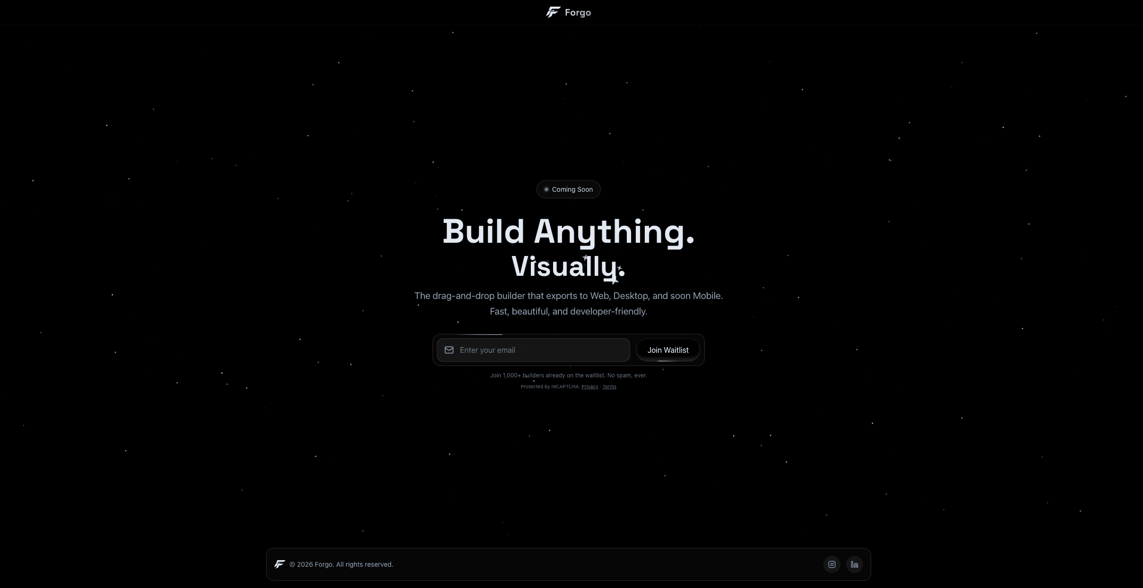Click the Fast, beautiful, developer-friendly text line
The height and width of the screenshot is (588, 1143).
pos(568,311)
